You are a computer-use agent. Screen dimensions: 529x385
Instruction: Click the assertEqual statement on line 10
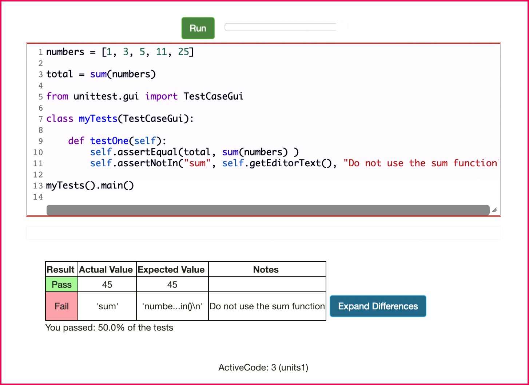tap(195, 152)
